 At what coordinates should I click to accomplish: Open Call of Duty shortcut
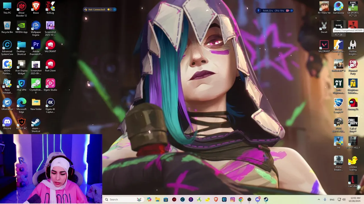tap(353, 125)
